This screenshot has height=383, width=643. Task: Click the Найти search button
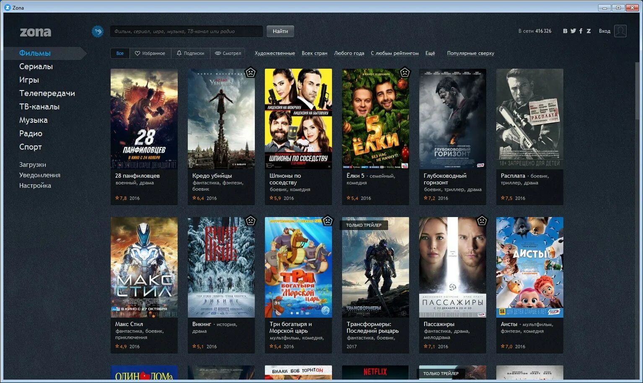pos(280,31)
